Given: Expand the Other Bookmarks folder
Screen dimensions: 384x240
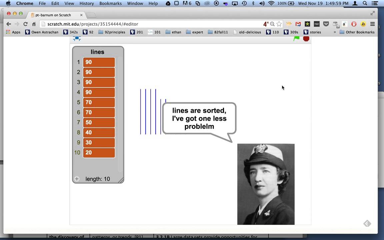Looking at the screenshot, I should [357, 32].
